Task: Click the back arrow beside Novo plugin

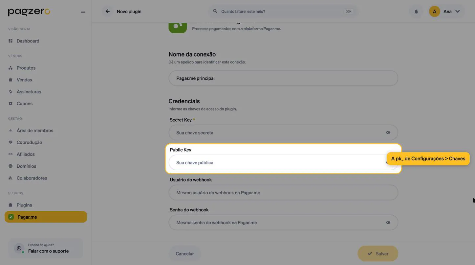Action: coord(107,12)
